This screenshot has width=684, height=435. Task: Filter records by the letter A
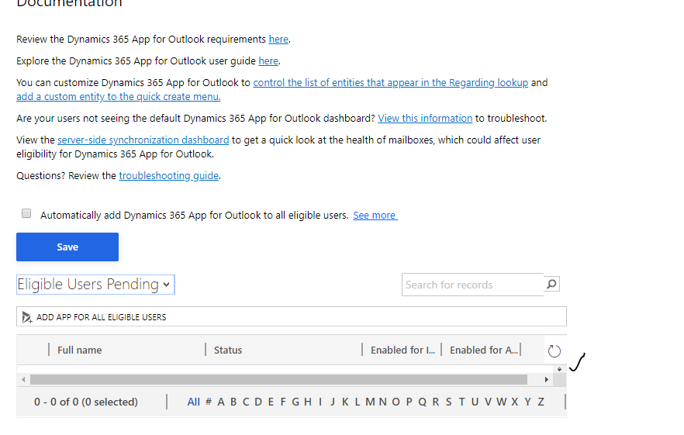pyautogui.click(x=221, y=402)
